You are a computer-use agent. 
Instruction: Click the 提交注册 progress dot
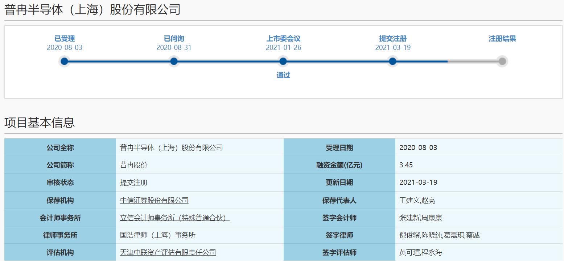392,61
